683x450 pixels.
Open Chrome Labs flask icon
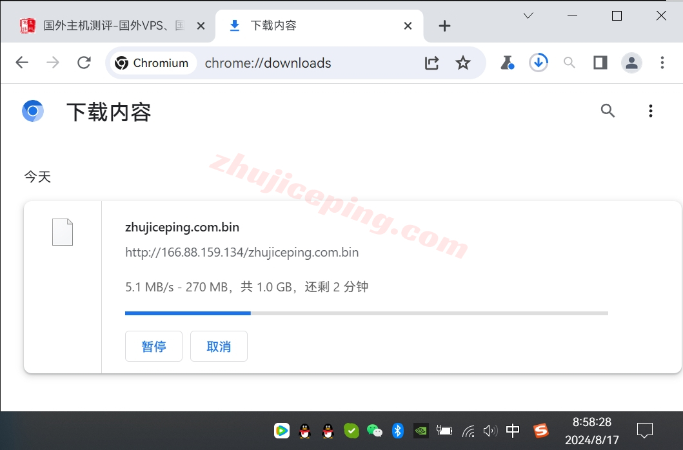point(507,63)
